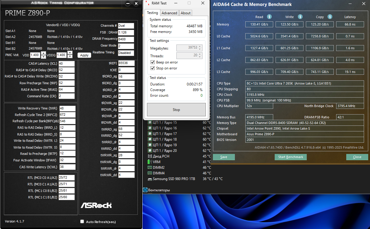Click the Threads spinner down arrow
Image resolution: width=370 pixels, height=229 pixels.
coord(200,57)
